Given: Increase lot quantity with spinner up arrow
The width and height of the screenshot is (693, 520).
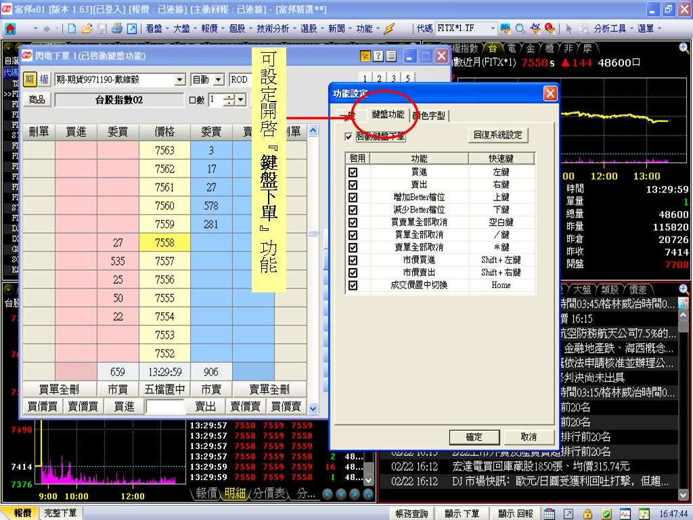Looking at the screenshot, I should tap(229, 97).
